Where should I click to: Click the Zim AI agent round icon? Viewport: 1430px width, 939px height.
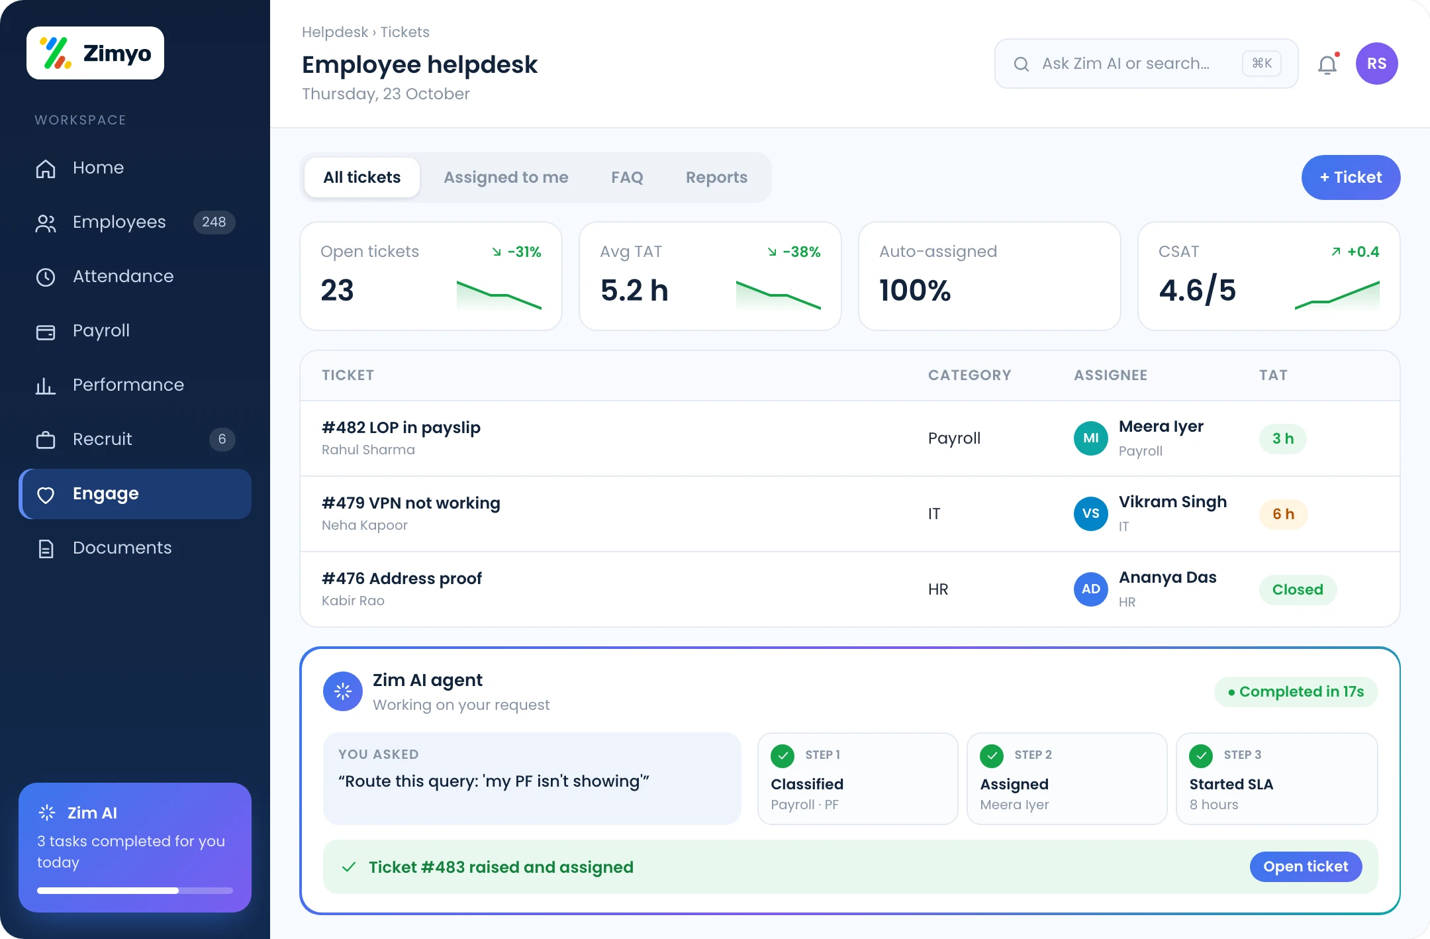(x=343, y=691)
